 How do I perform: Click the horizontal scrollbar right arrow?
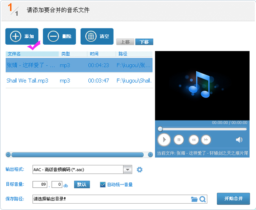coord(150,155)
